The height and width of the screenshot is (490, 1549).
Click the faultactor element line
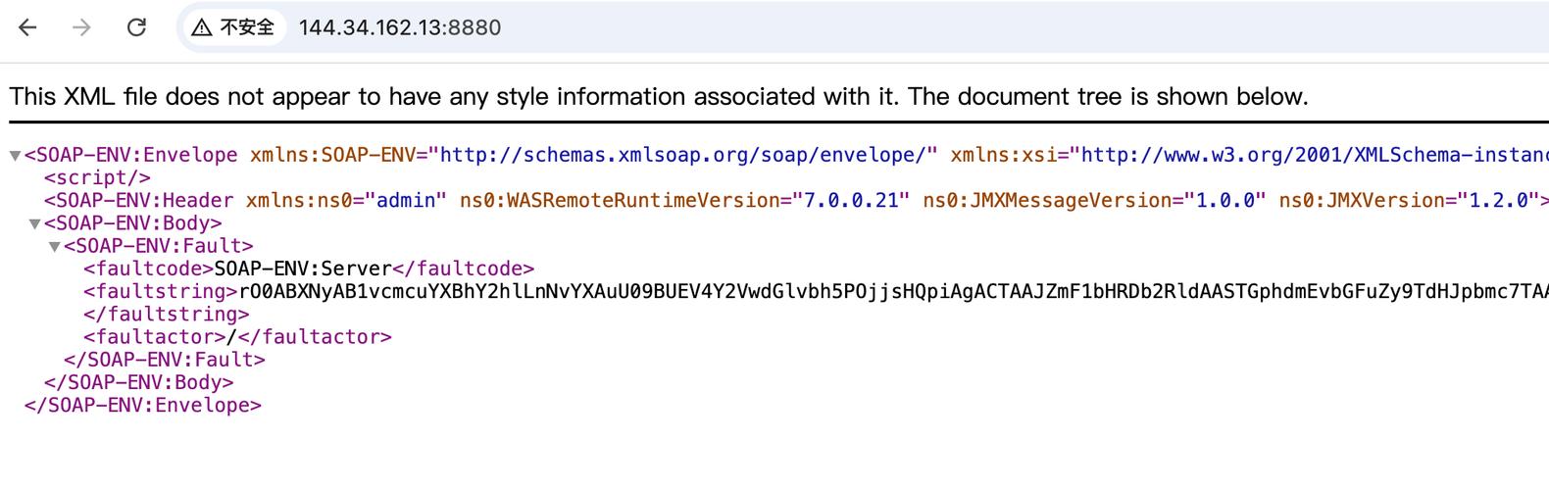coord(237,337)
